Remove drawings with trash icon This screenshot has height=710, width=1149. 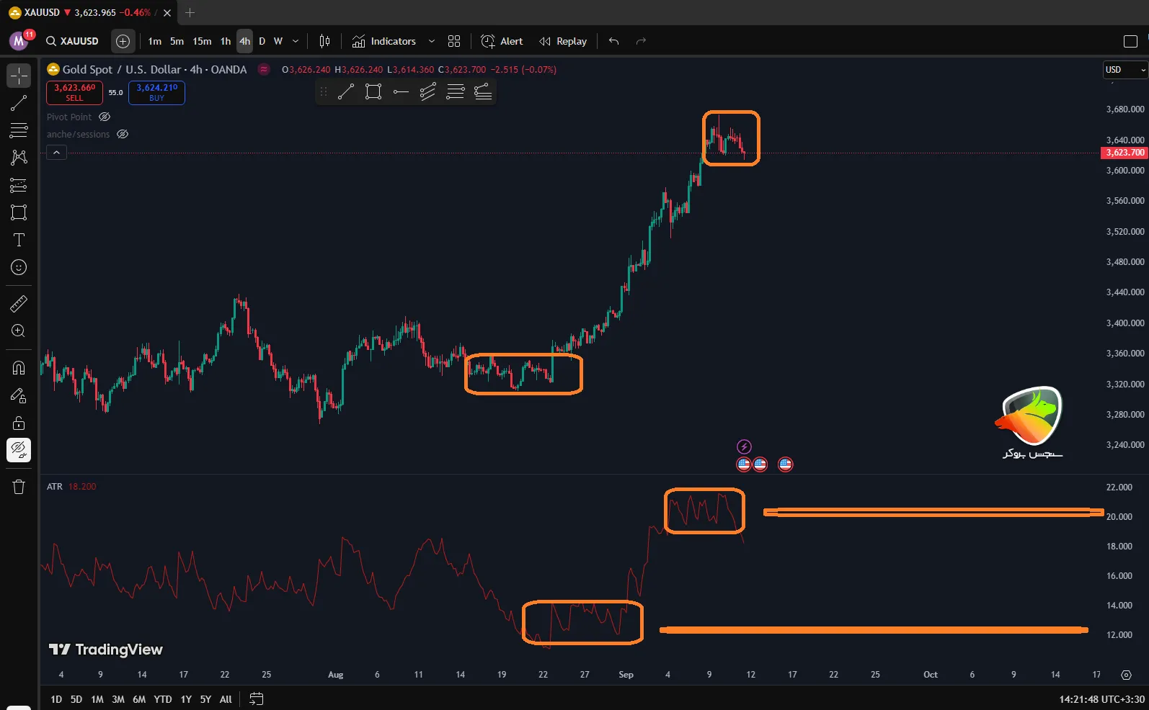click(19, 487)
